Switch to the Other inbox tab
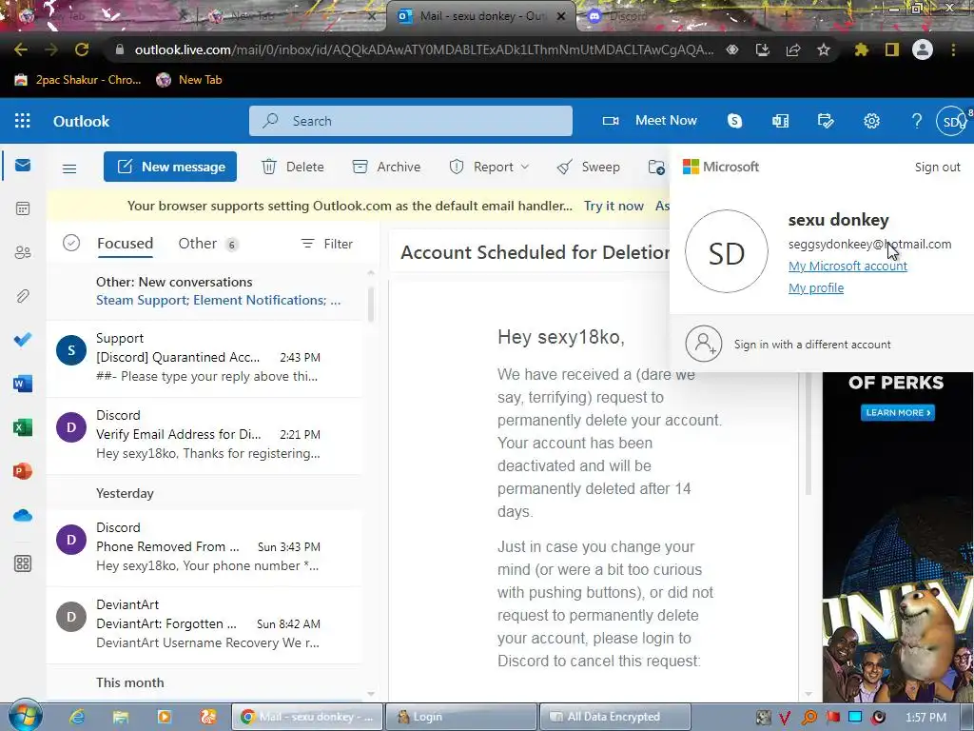974x731 pixels. point(207,243)
